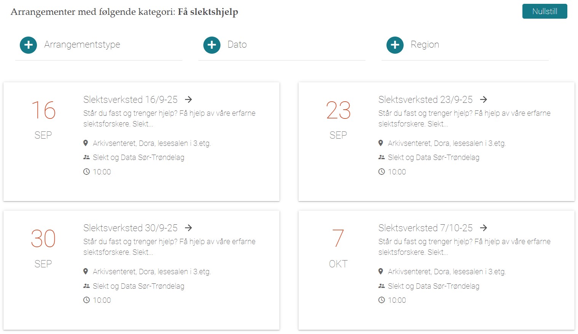Screen dimensions: 578x334
Task: Click arrow next to Slektsverksted 23/9-25
Action: (x=484, y=99)
